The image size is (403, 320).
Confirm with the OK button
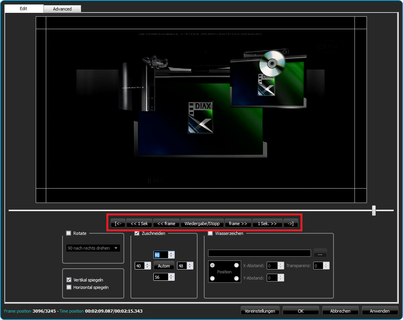pos(301,311)
